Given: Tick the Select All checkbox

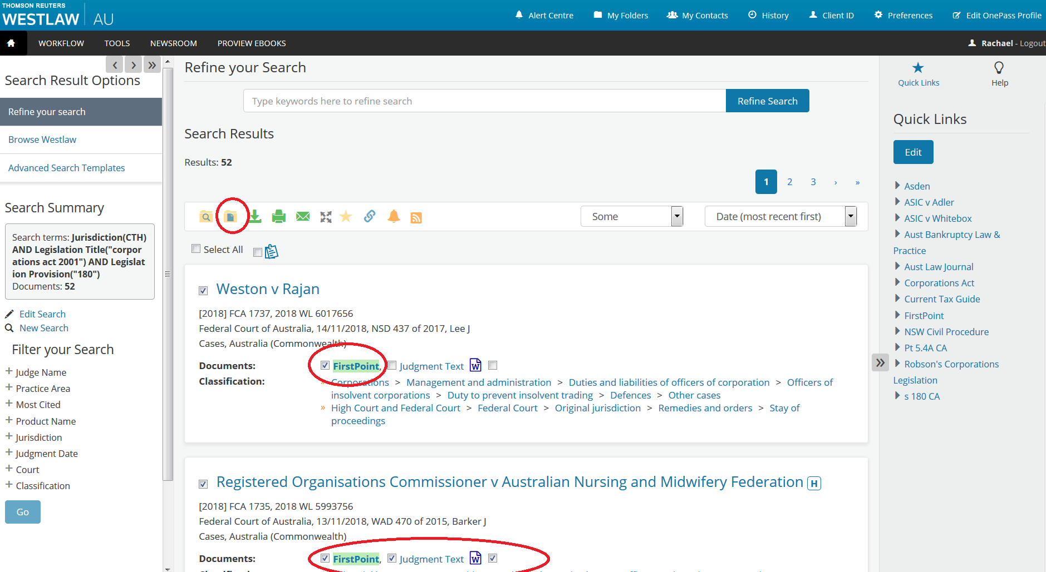Looking at the screenshot, I should [196, 249].
